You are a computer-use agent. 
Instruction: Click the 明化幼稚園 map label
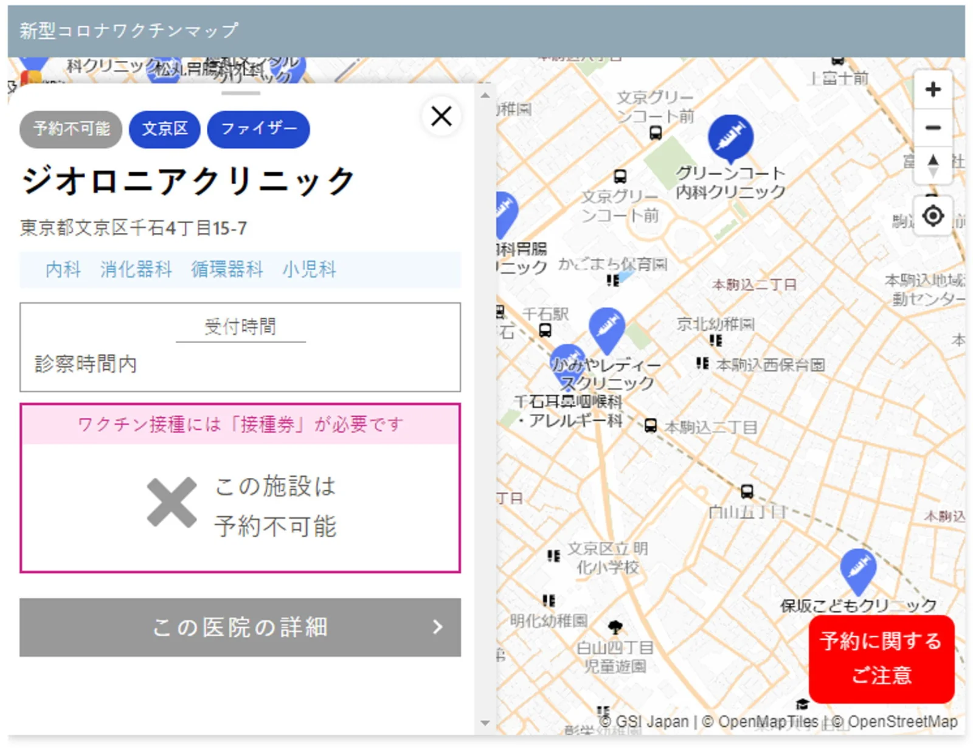point(549,620)
